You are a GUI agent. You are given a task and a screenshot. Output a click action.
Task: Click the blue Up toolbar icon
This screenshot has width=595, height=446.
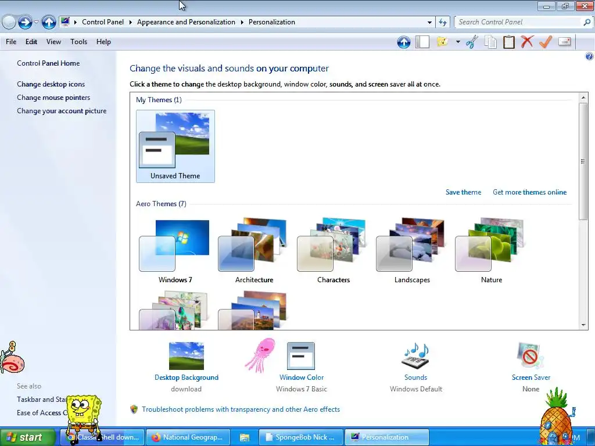click(x=404, y=42)
